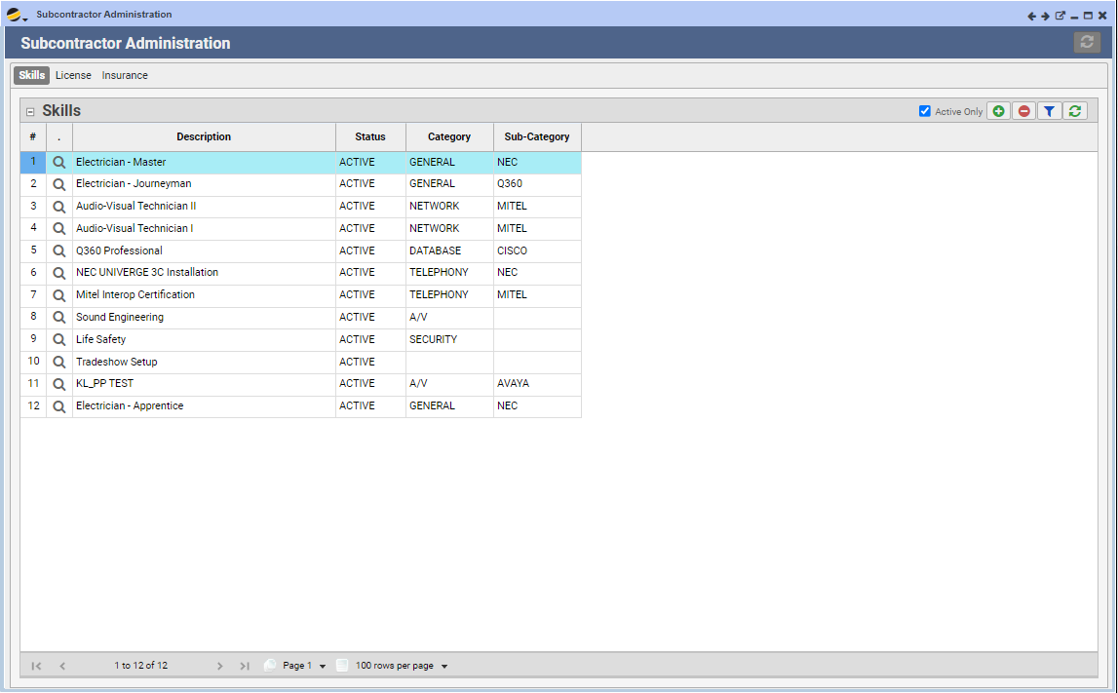Go to the last page of results
The image size is (1118, 693).
(245, 666)
